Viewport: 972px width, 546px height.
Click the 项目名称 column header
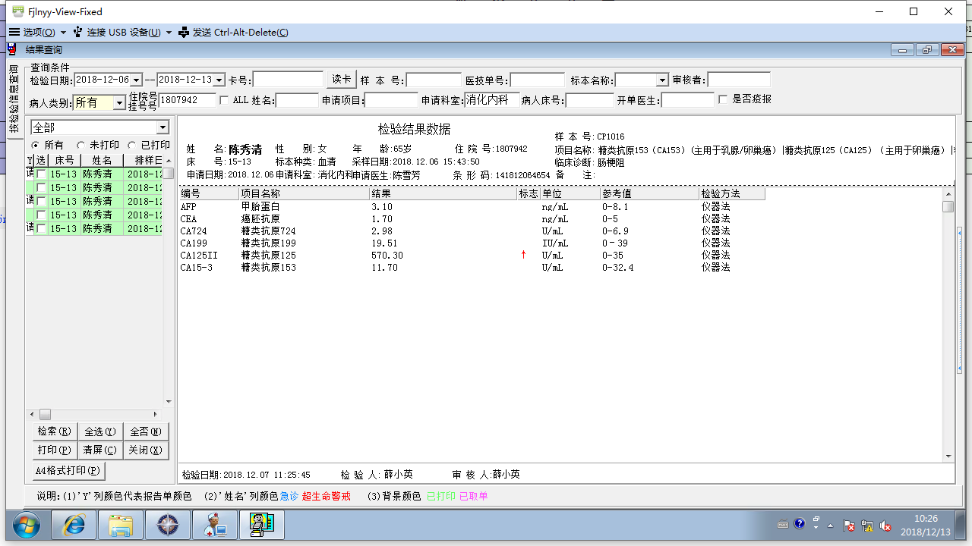pos(304,194)
